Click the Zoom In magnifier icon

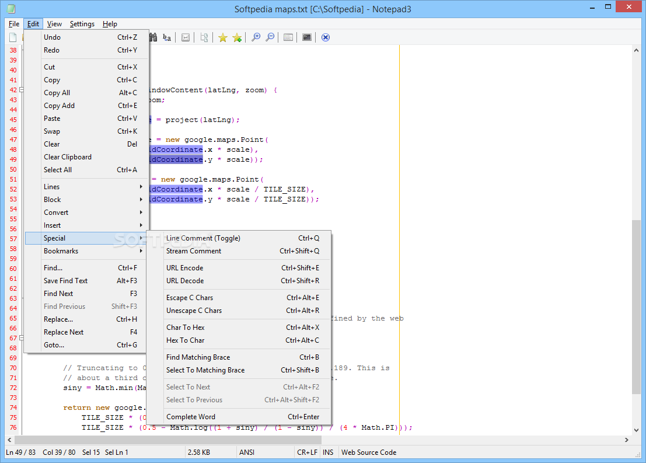click(256, 37)
